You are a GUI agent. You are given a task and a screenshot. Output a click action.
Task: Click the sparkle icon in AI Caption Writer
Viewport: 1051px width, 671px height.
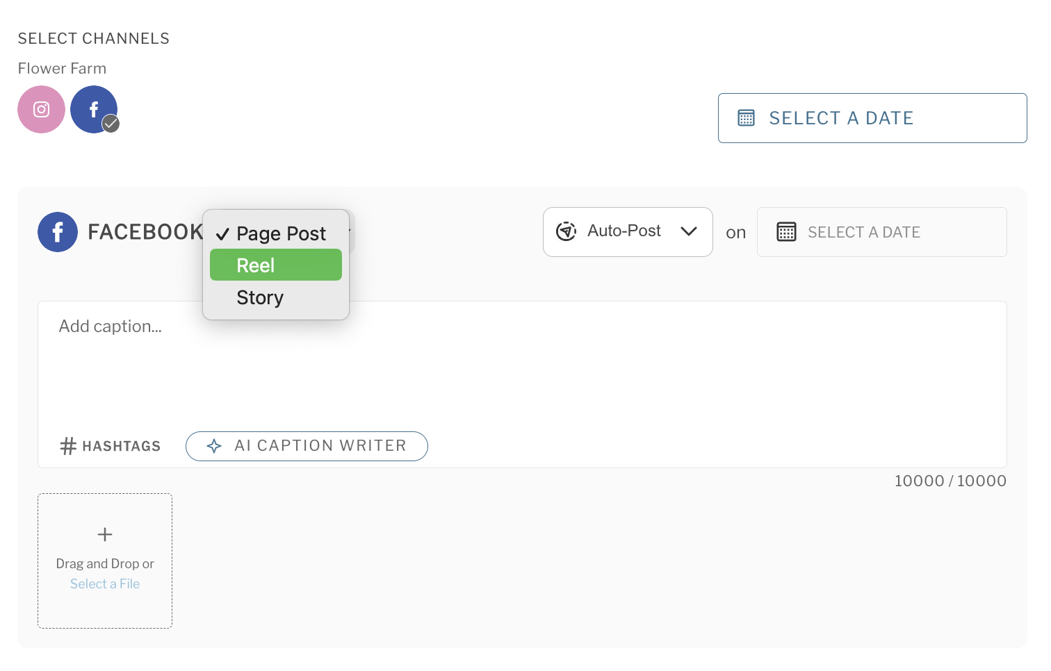click(x=214, y=446)
